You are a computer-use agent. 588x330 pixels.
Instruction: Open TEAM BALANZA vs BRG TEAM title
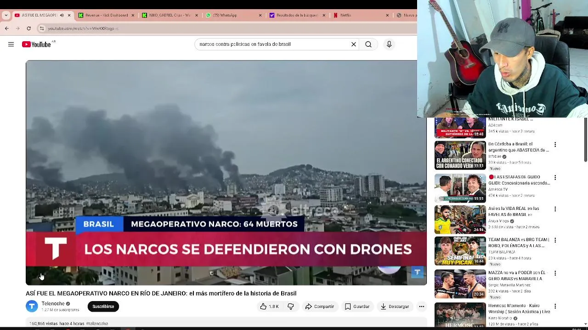[x=519, y=242]
